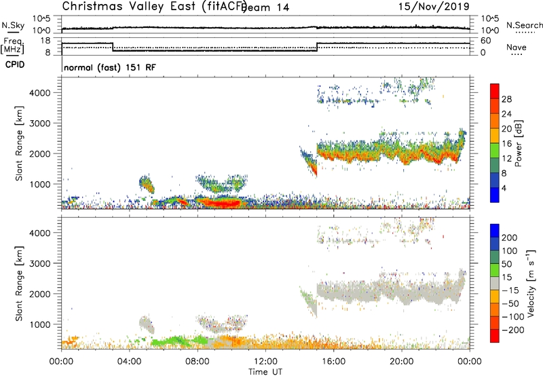Click the velocity panel Slant Range [km] label
The width and height of the screenshot is (543, 376).
[19, 283]
